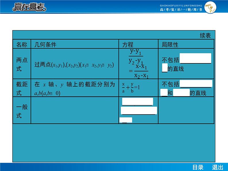This screenshot has width=228, height=171.
Task: Reveal bottom small blank in 一般式 equation cell
Action: click(x=126, y=120)
